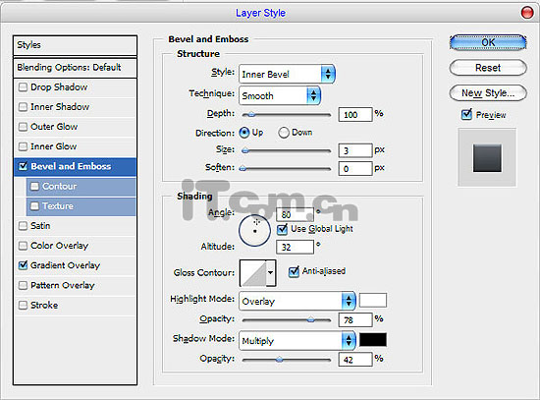
Task: Select Blending Options: Default entry
Action: pyautogui.click(x=75, y=67)
